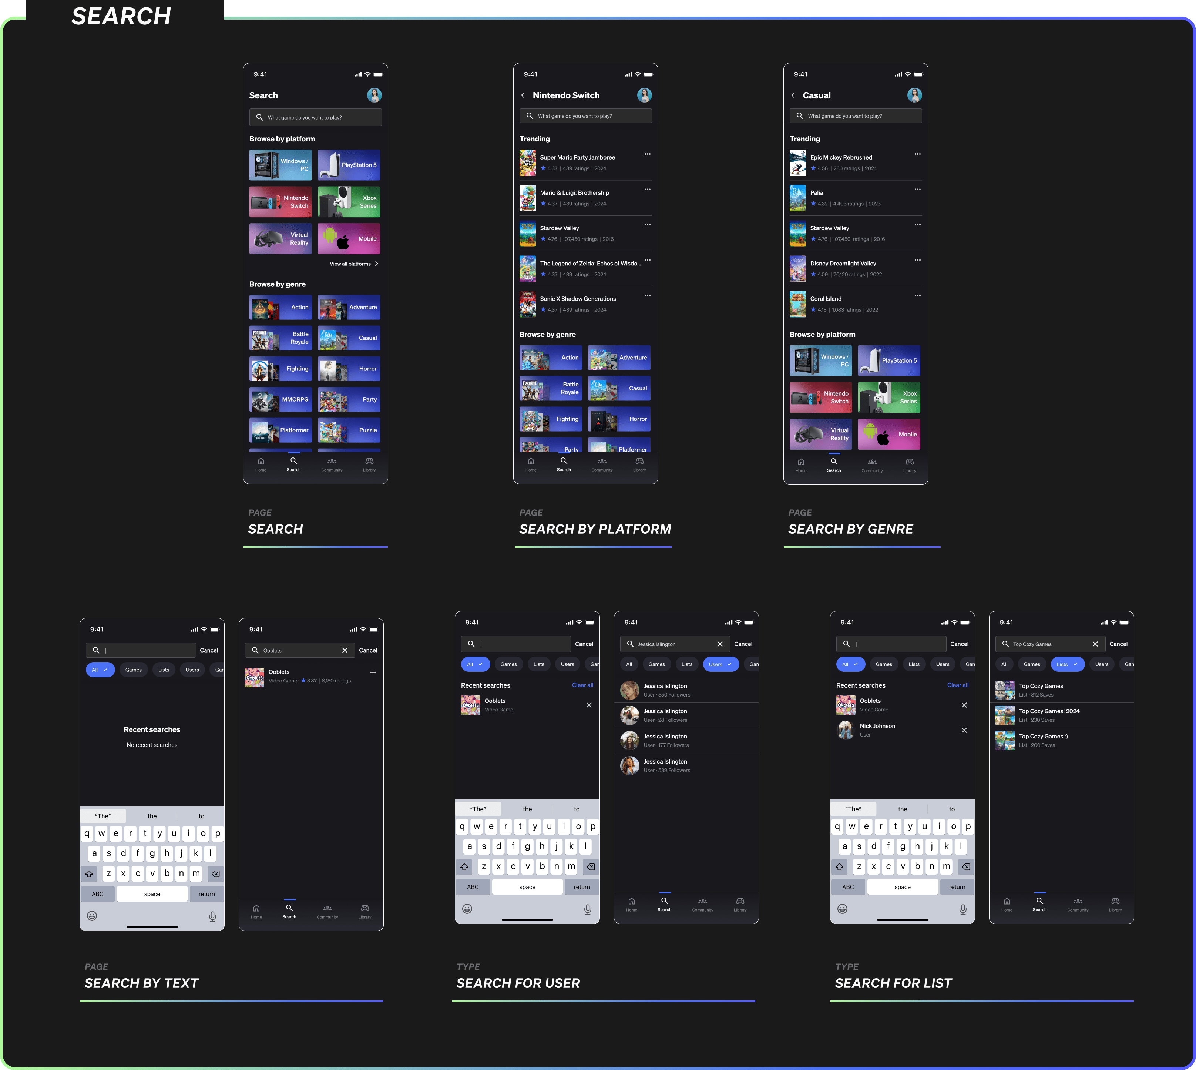Open the Puzzle genre tile
The width and height of the screenshot is (1196, 1070).
pyautogui.click(x=349, y=430)
